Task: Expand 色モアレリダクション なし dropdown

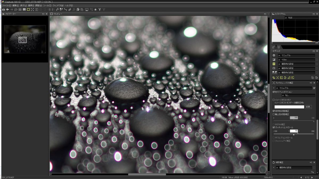Action: pyautogui.click(x=283, y=95)
